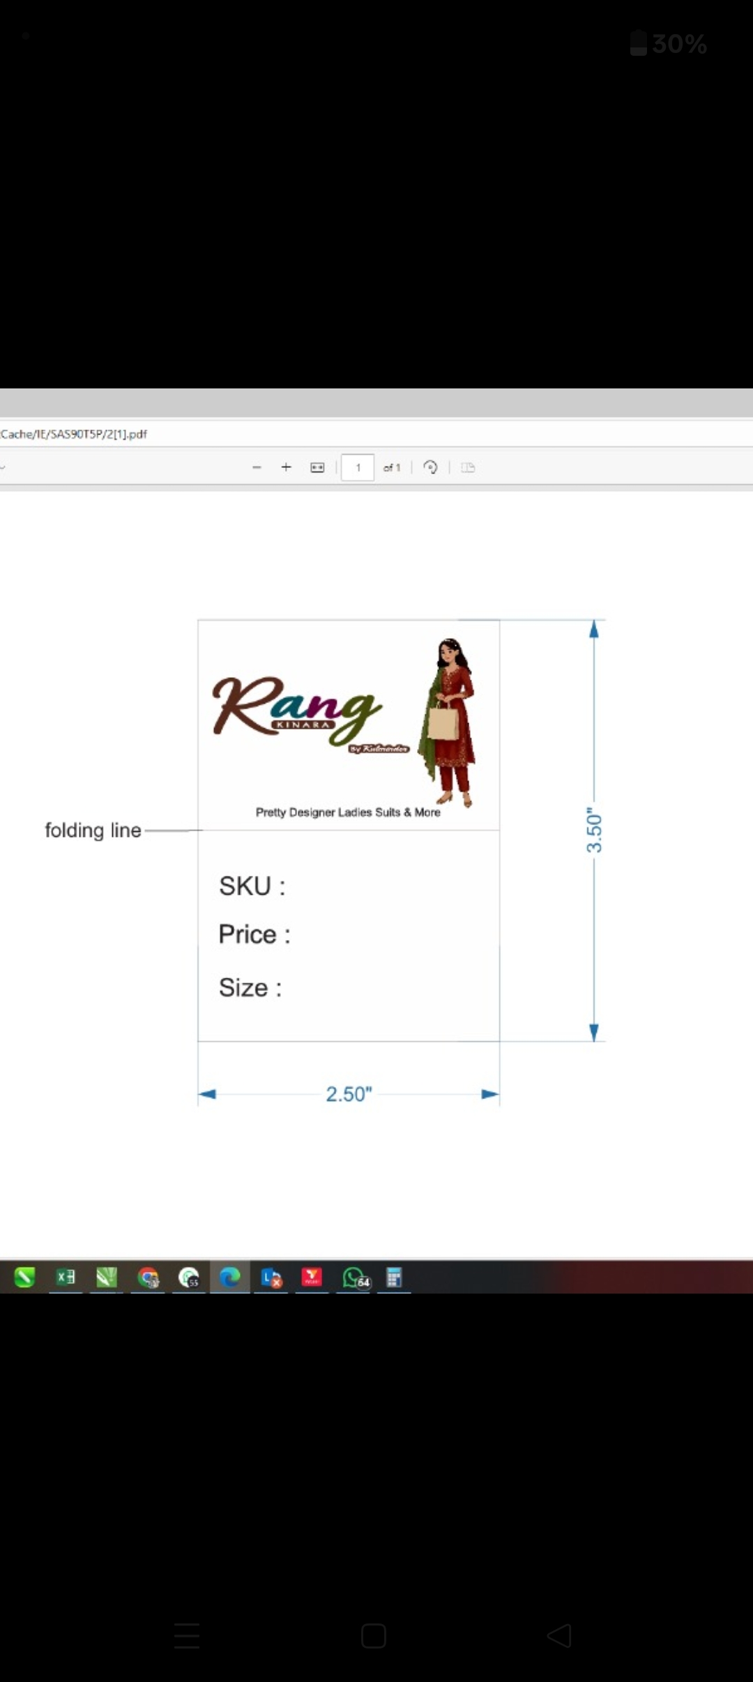Viewport: 753px width, 1682px height.
Task: Click the zoom in plus button
Action: click(x=286, y=467)
